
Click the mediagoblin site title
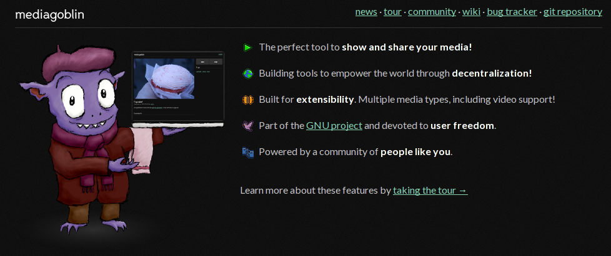tap(49, 15)
